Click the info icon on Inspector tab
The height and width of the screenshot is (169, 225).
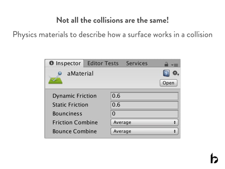click(x=51, y=64)
